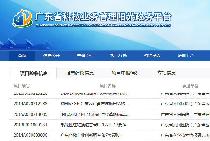Go to the 首页 navigation item

[x=22, y=56]
